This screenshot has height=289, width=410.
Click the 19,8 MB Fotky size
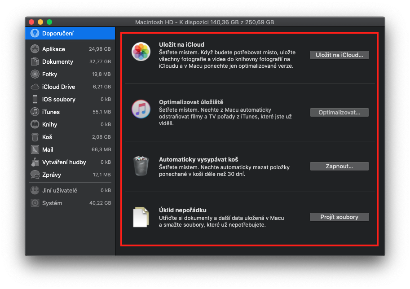pos(101,74)
